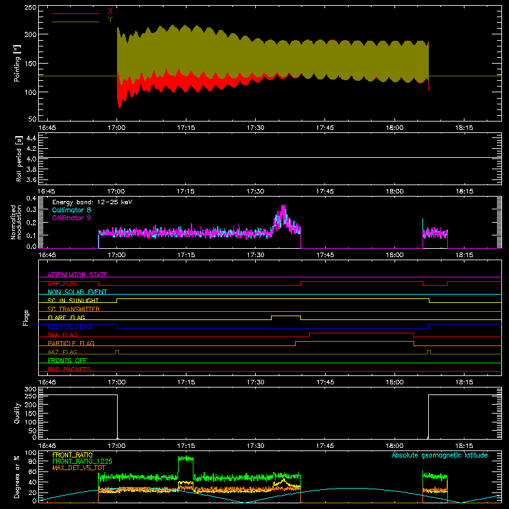The height and width of the screenshot is (509, 509).
Task: Select the red "X" legend label
Action: pos(110,11)
